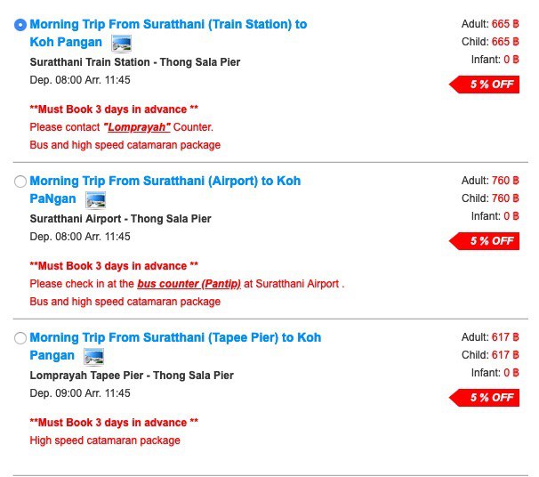Click 5% OFF tag on Airport trip

[485, 241]
